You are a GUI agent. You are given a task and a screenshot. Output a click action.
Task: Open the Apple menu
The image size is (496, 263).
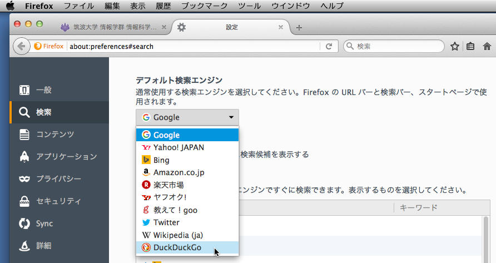coord(11,6)
